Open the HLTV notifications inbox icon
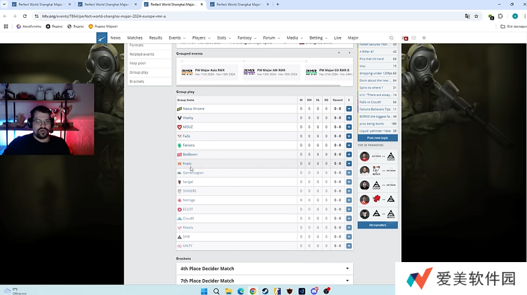Viewport: 527px width, 295px height. tap(404, 38)
